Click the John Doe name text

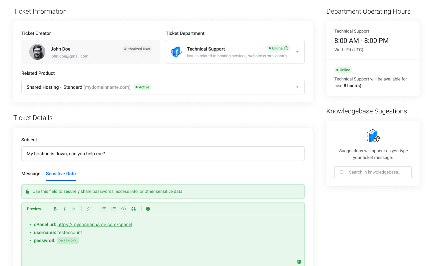pyautogui.click(x=61, y=49)
